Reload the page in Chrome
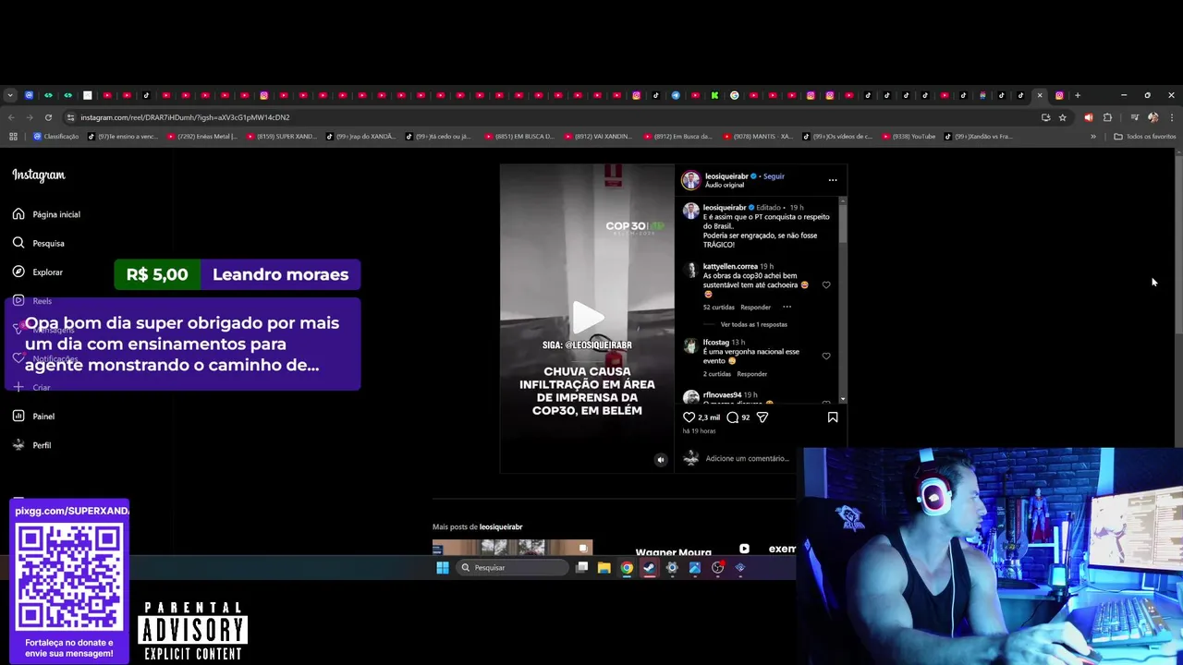This screenshot has width=1183, height=665. point(48,117)
